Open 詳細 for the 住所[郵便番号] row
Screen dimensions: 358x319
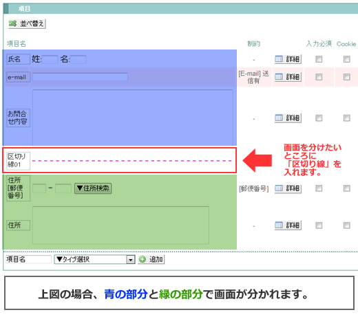pyautogui.click(x=288, y=188)
